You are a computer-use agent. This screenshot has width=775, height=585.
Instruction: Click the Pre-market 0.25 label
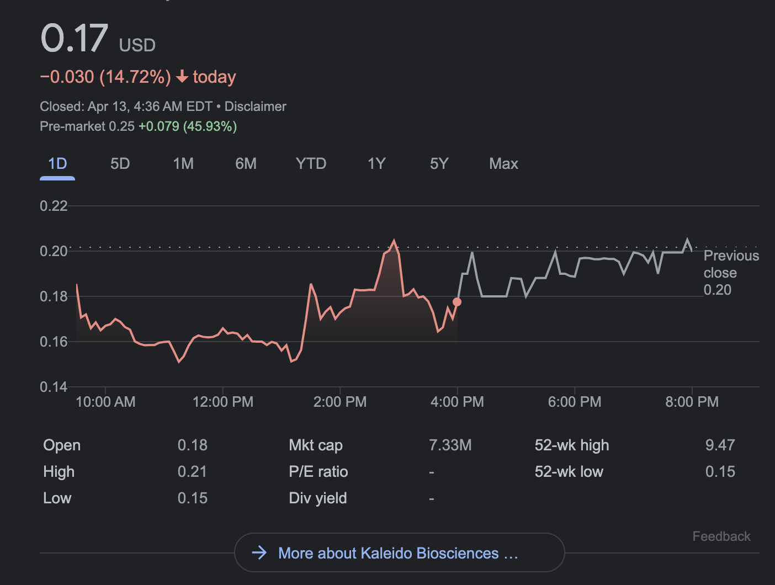87,126
